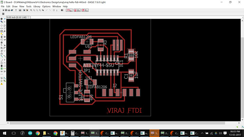Screen dimensions: 244x137
Task: Open Arduino from the taskbar
Action: pos(30,133)
